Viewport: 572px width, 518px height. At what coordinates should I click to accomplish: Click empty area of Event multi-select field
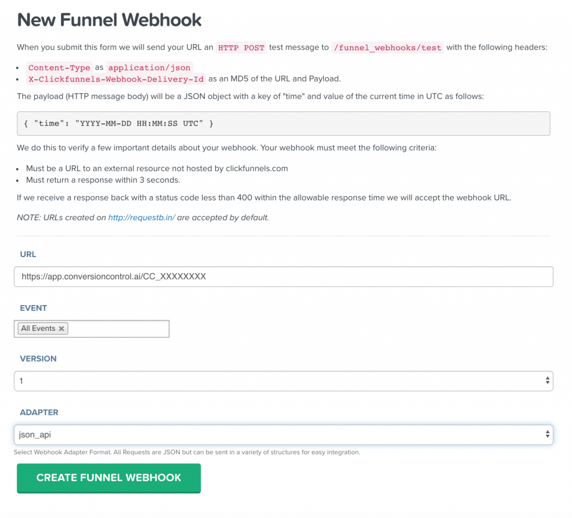tap(117, 329)
